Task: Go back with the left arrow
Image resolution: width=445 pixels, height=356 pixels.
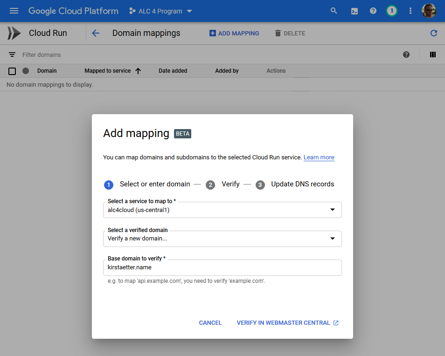Action: [x=96, y=33]
